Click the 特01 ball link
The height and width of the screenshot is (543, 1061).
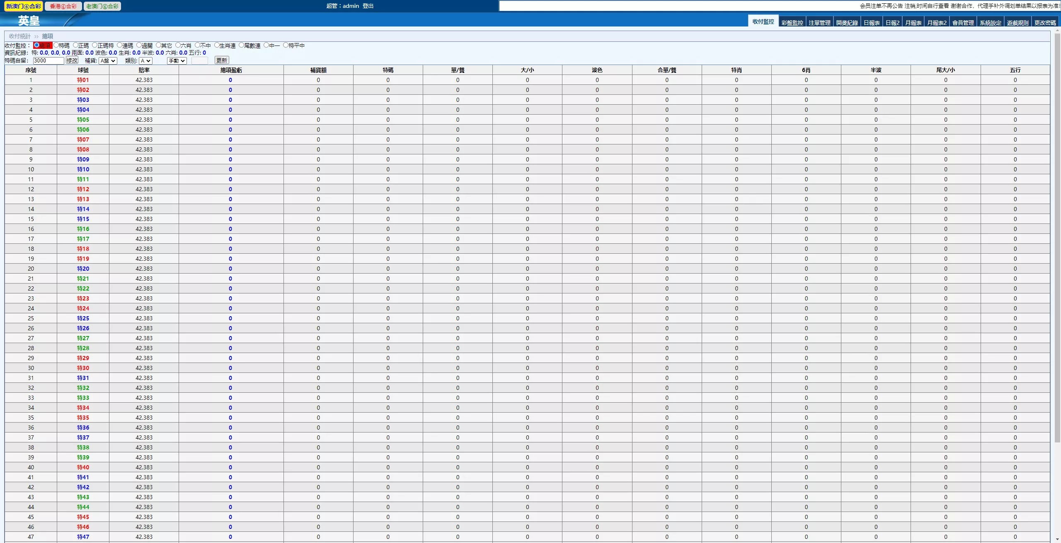click(83, 80)
